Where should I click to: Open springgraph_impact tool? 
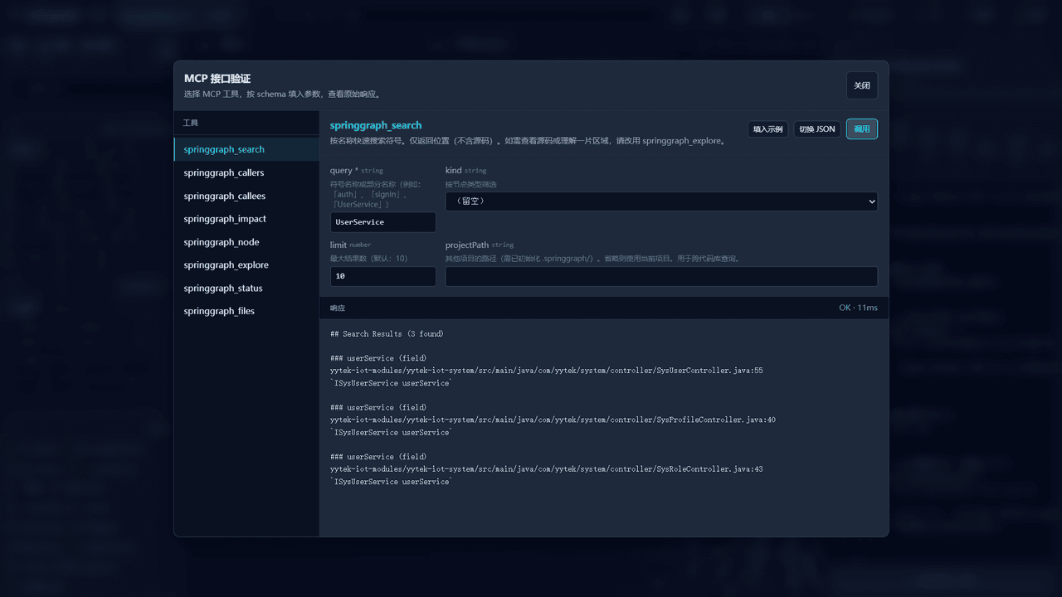click(246, 219)
